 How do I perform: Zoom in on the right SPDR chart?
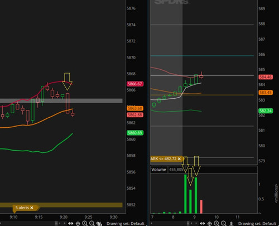click(x=217, y=223)
